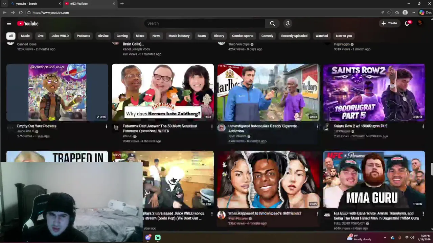Open Ryan Pictures channel avatar
Viewport: 433px width, 243px height.
222,215
